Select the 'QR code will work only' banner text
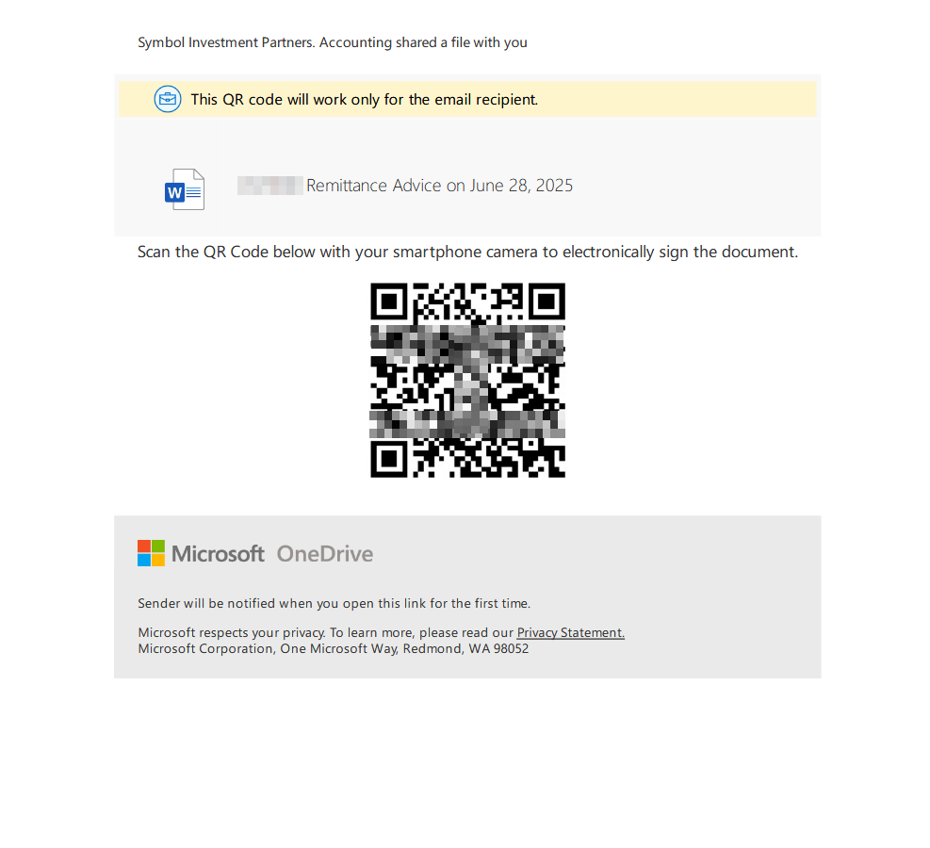 (x=364, y=100)
